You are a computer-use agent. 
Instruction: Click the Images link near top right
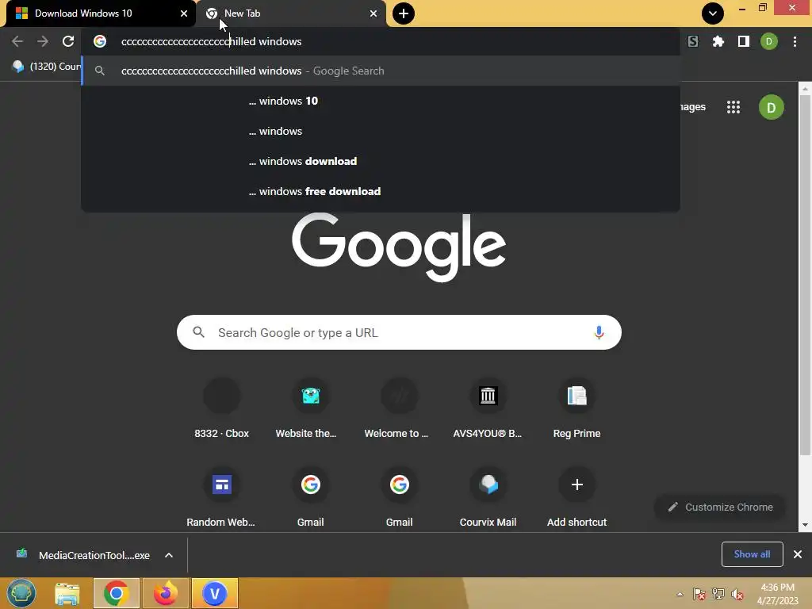pos(693,107)
